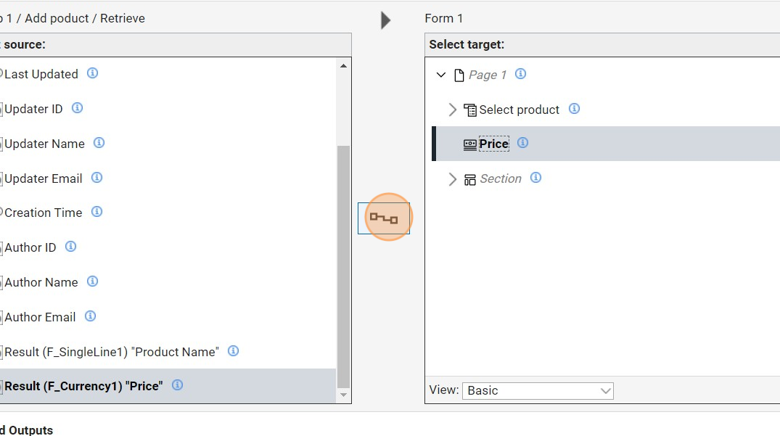This screenshot has width=780, height=436.
Task: Click info icon next to Page 1
Action: point(520,74)
